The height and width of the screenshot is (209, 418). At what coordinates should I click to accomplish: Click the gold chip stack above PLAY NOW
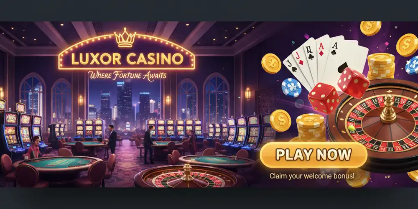tap(310, 128)
